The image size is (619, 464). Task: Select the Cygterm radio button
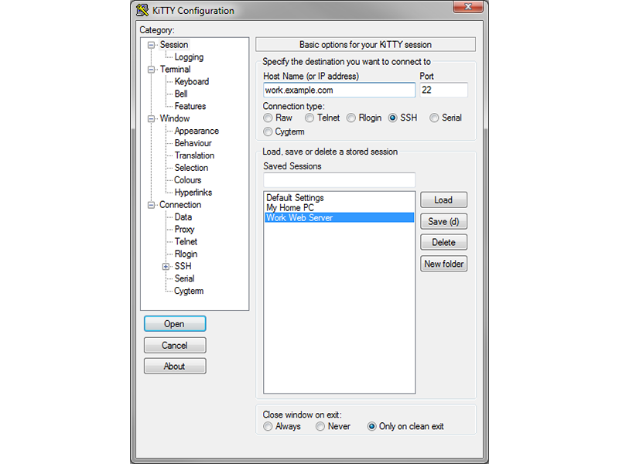(268, 131)
